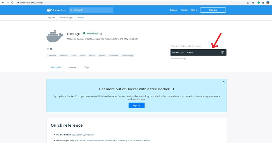Select the Description tab
The image size is (272, 143).
[57, 67]
